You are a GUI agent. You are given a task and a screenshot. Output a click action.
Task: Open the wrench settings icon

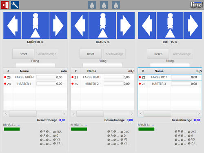coord(15,5)
